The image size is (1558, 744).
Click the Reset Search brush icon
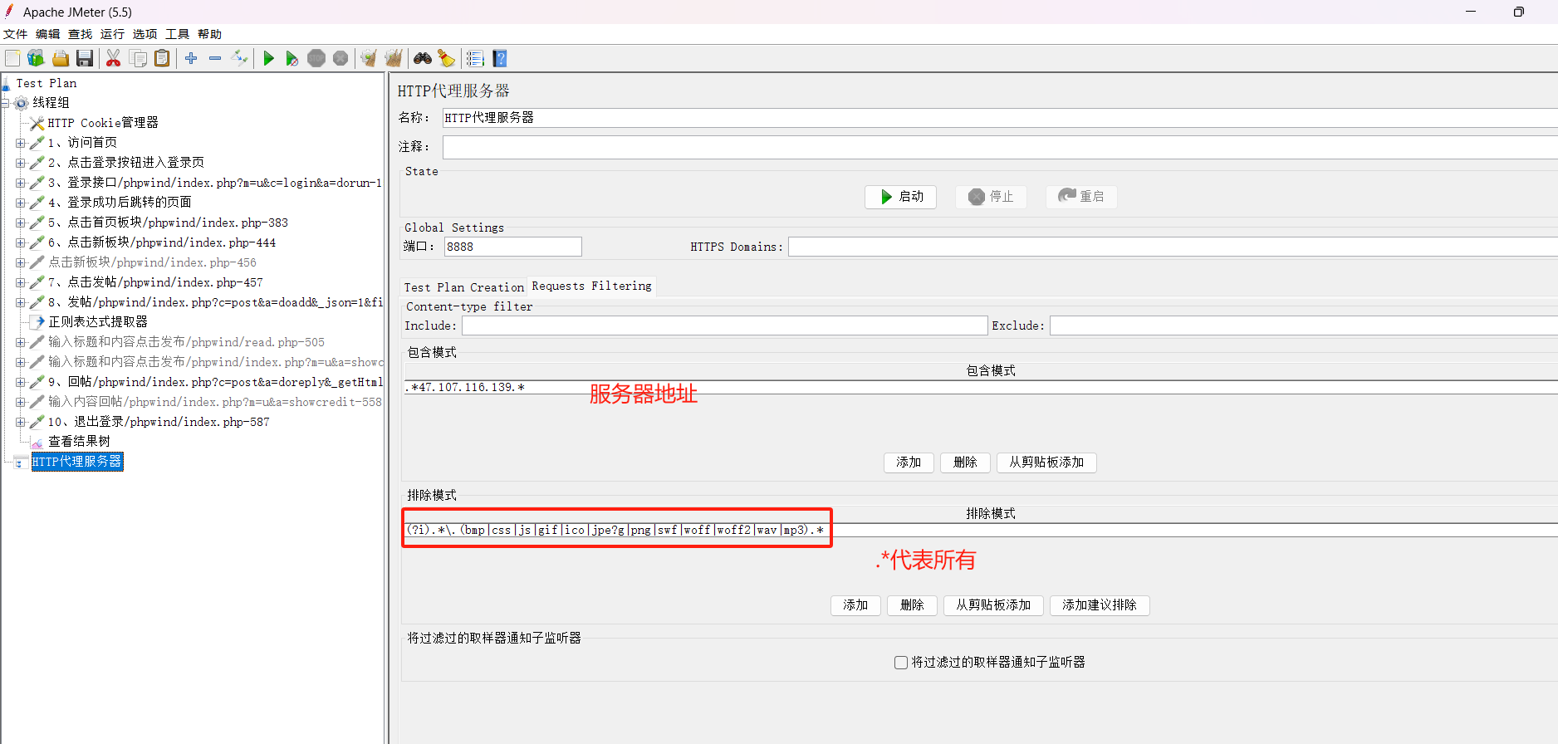pos(447,58)
